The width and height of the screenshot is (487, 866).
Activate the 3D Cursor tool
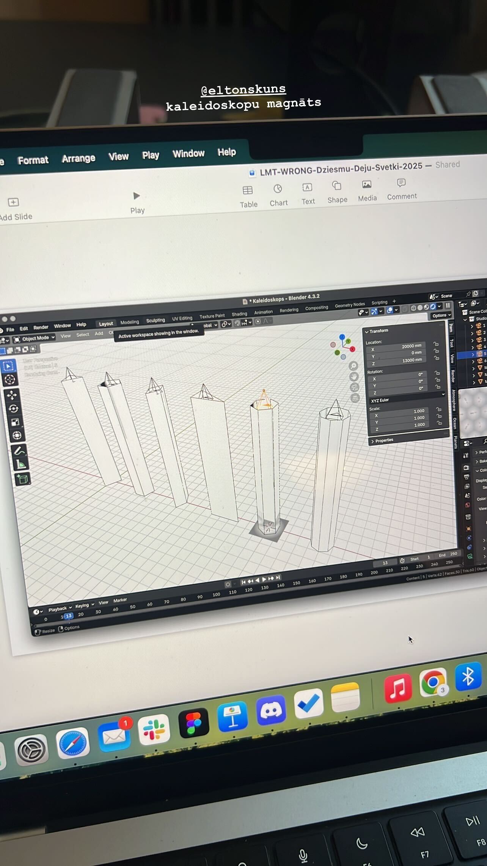pyautogui.click(x=10, y=379)
